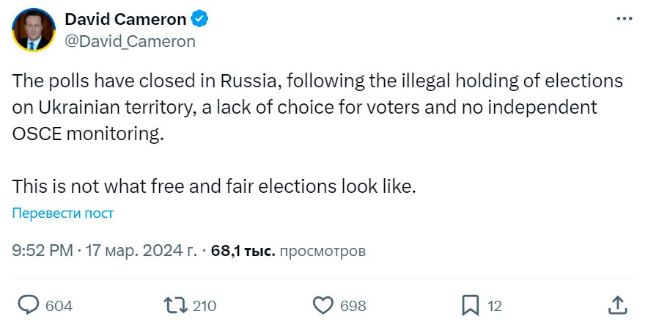Visit the @David_Cameron handle link

tap(130, 41)
